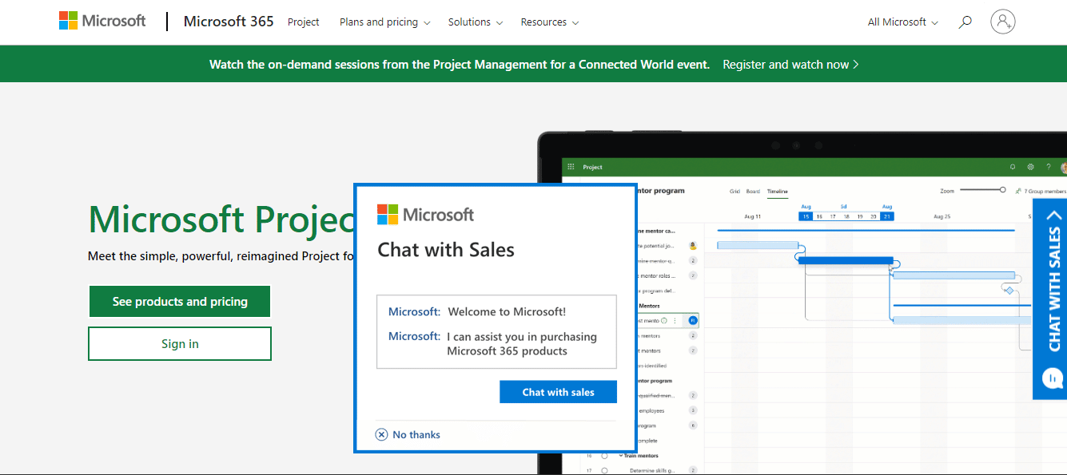Switch to the Grid tab
The width and height of the screenshot is (1067, 475).
point(735,192)
